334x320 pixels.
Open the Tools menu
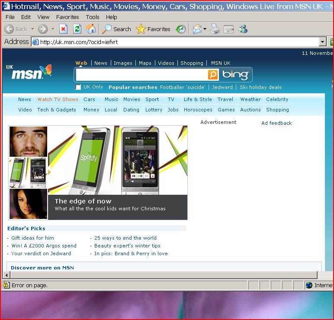[x=93, y=17]
